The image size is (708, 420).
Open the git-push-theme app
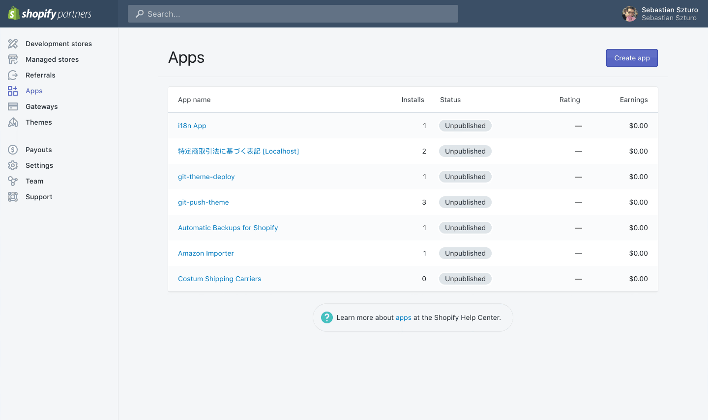coord(203,202)
